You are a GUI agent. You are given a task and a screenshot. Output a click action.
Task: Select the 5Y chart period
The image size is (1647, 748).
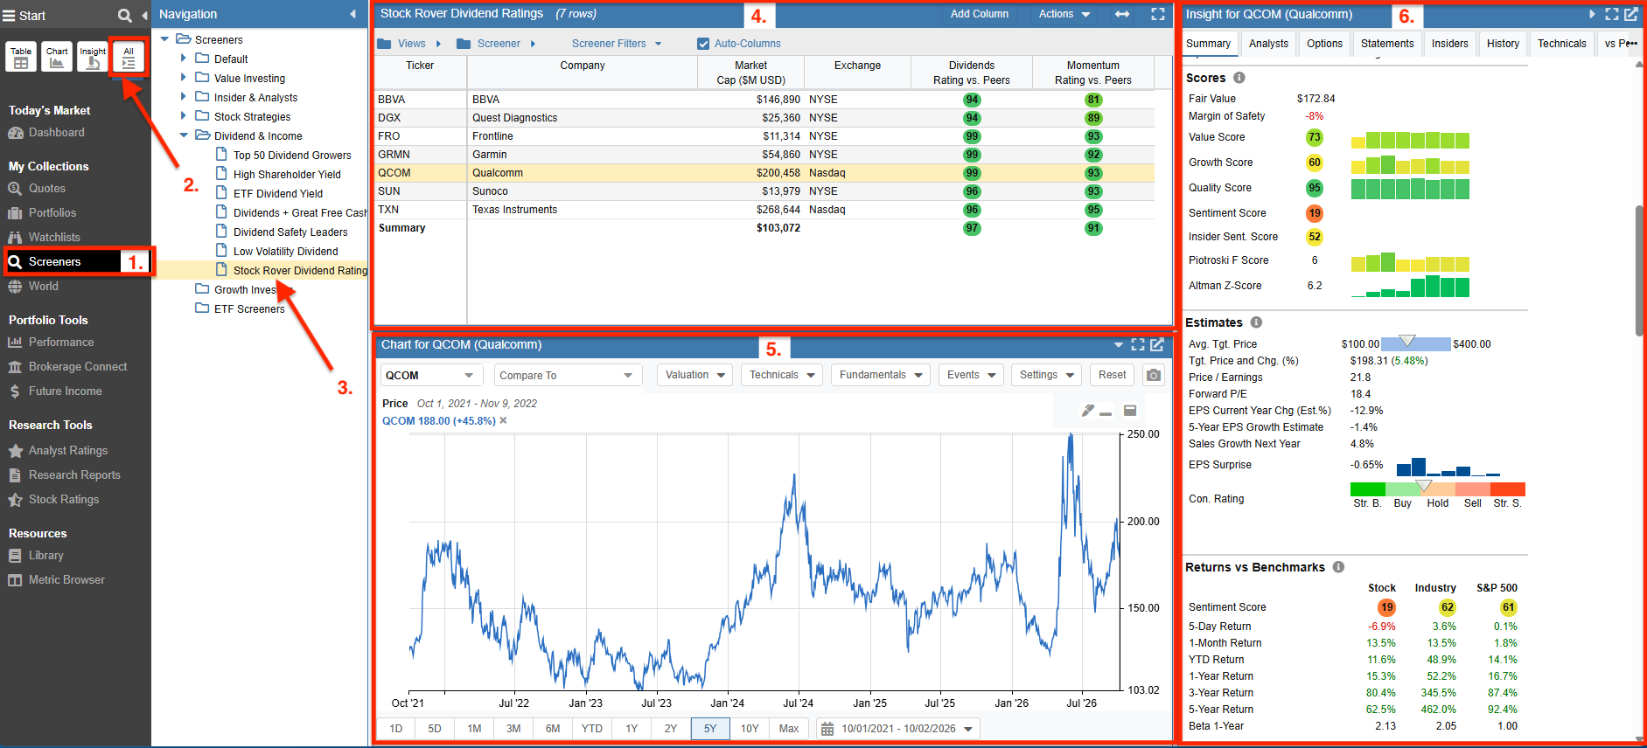point(710,729)
